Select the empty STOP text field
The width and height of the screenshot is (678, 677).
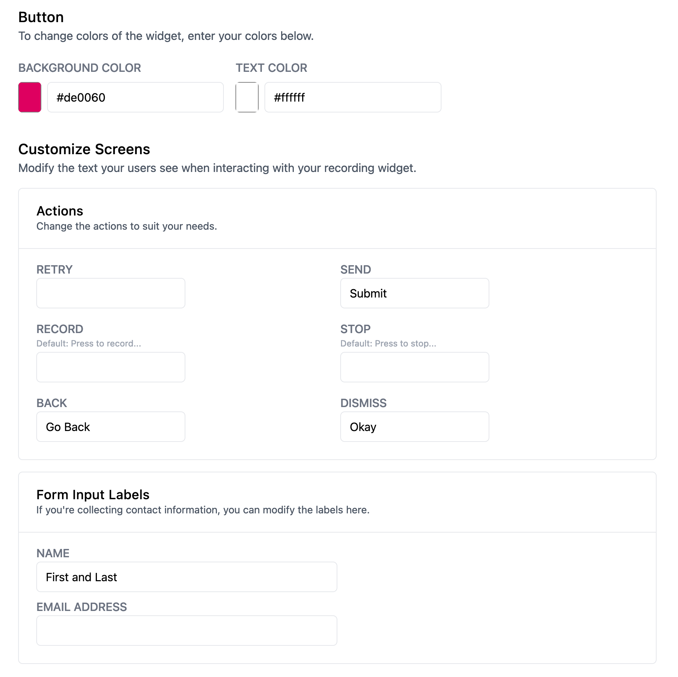coord(415,367)
